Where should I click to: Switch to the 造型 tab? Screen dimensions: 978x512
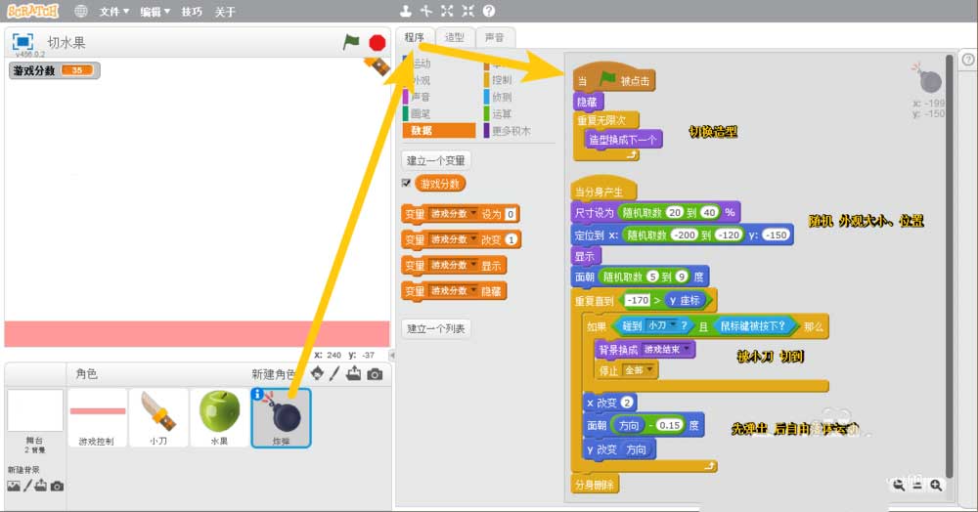coord(455,37)
